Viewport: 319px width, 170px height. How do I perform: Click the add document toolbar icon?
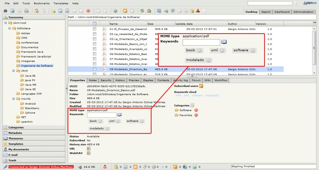(x=60, y=11)
